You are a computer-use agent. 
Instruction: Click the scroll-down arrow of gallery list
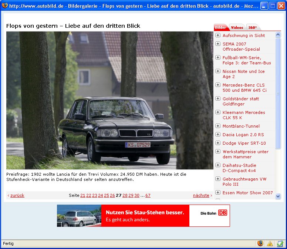(278, 196)
